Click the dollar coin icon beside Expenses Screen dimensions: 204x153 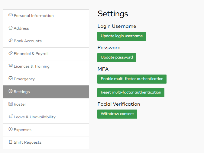[11, 129]
